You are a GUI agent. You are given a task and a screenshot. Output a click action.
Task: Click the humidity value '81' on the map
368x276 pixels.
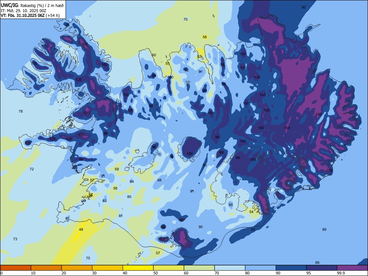pos(121,216)
